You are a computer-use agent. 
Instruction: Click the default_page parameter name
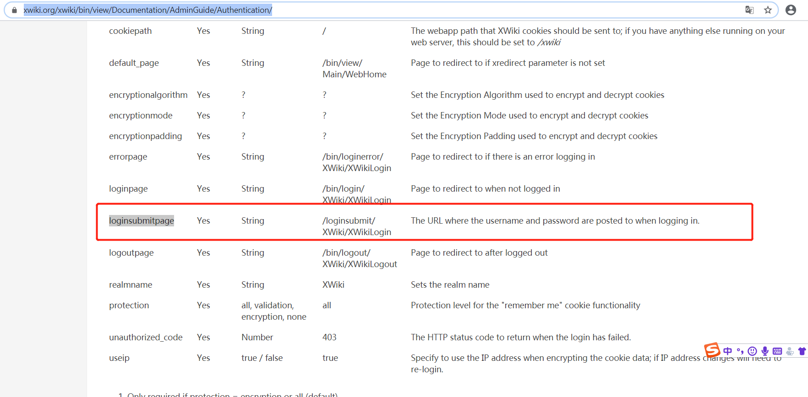coord(134,63)
